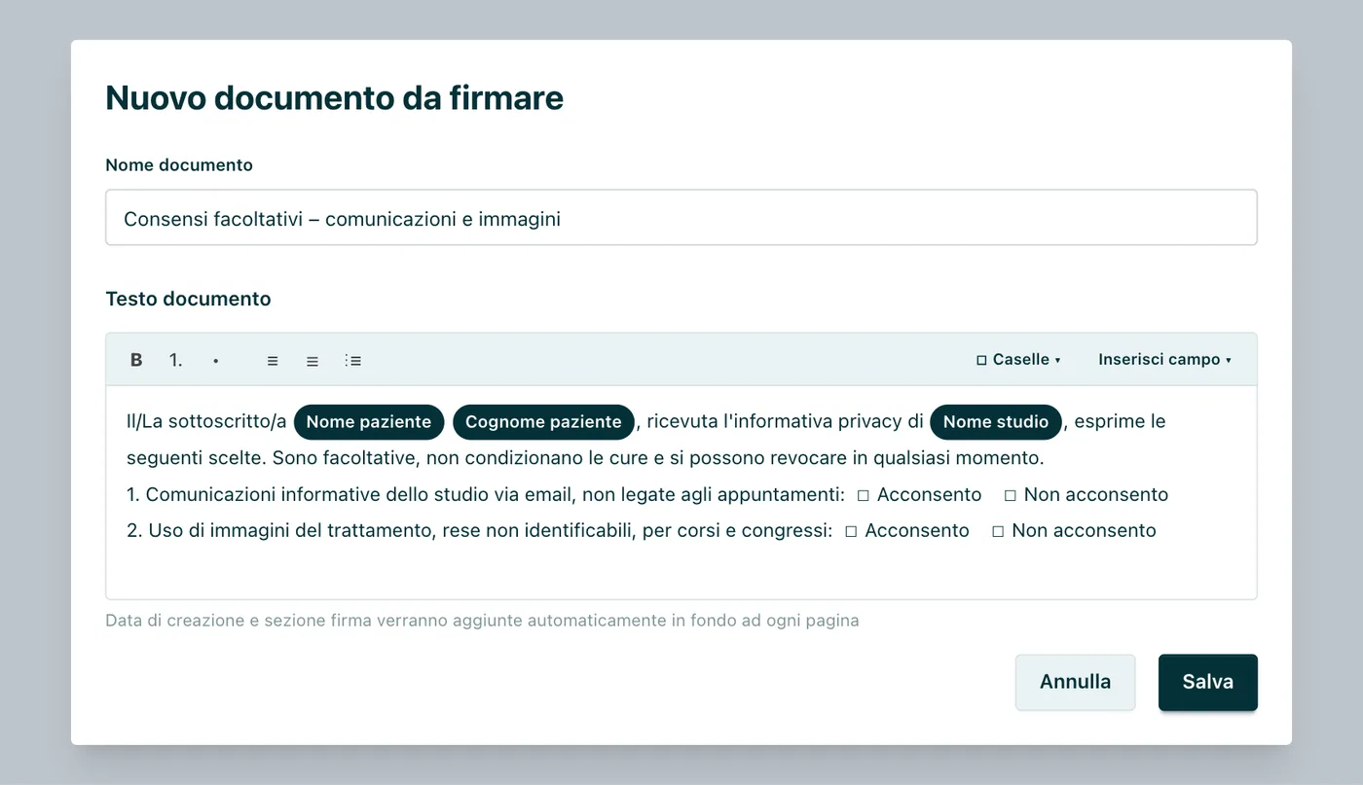1363x785 pixels.
Task: Select the Nome paziente field chip
Action: pyautogui.click(x=369, y=422)
